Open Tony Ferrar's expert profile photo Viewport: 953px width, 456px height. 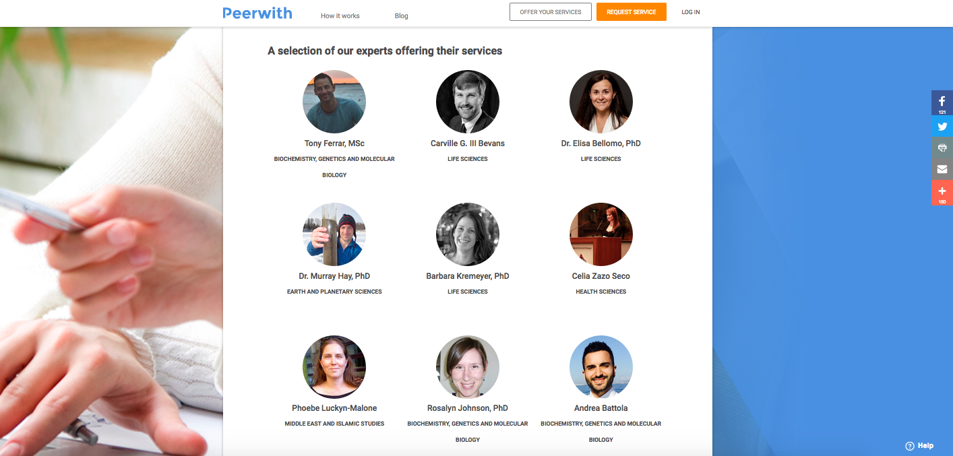click(334, 102)
